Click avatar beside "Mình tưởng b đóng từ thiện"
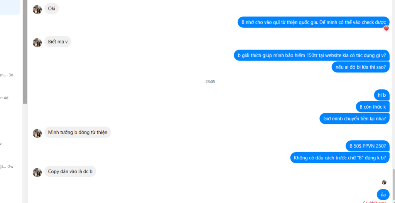395x203 pixels. pos(37,133)
